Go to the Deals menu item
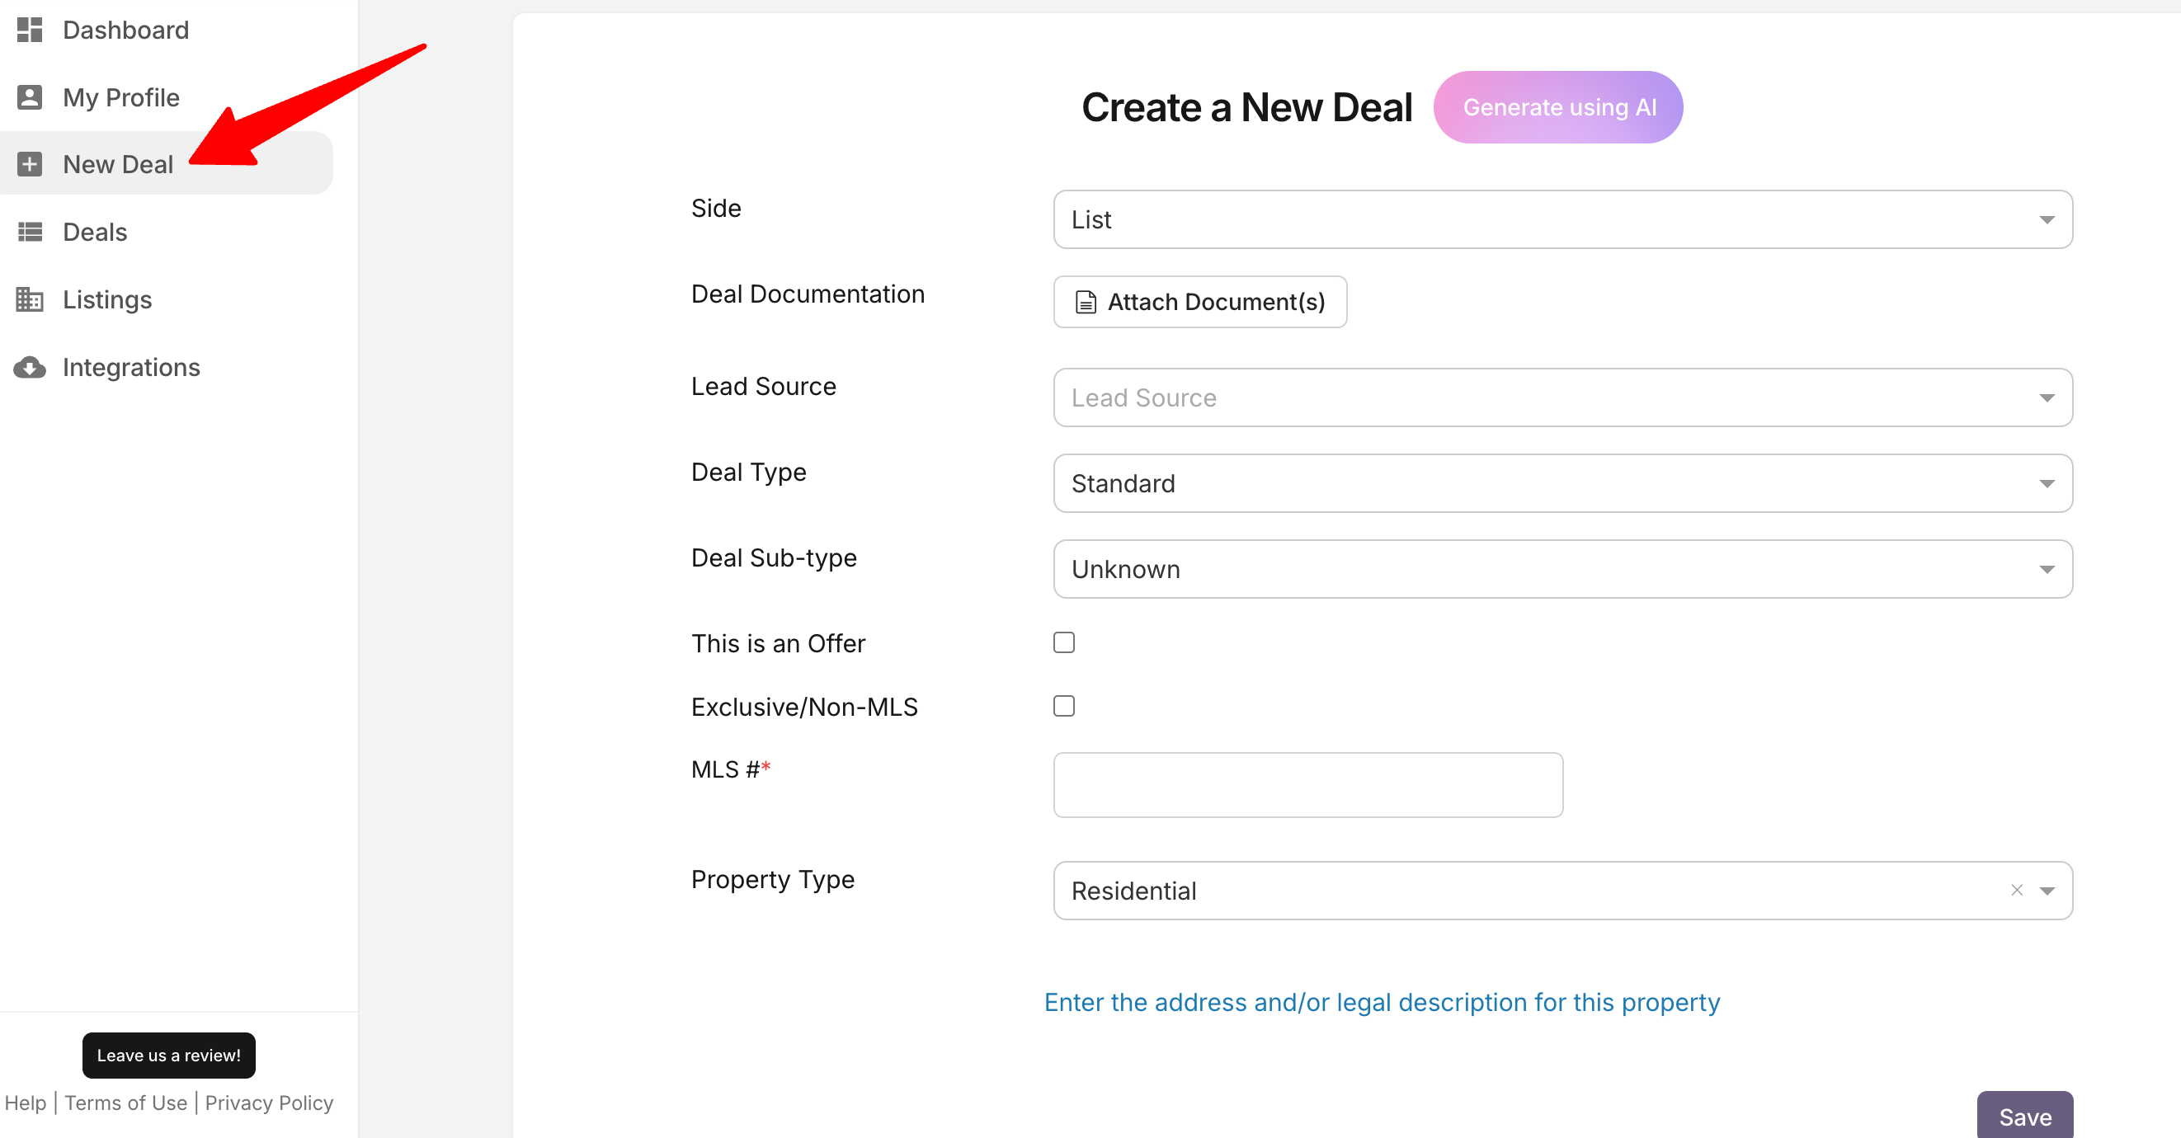 tap(95, 232)
